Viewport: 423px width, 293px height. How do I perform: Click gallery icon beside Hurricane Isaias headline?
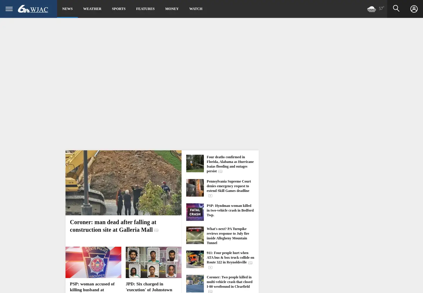[x=220, y=171]
